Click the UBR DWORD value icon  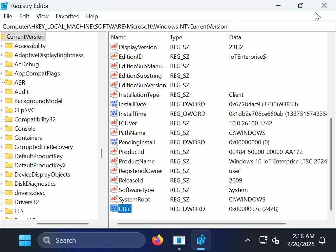[x=114, y=208]
